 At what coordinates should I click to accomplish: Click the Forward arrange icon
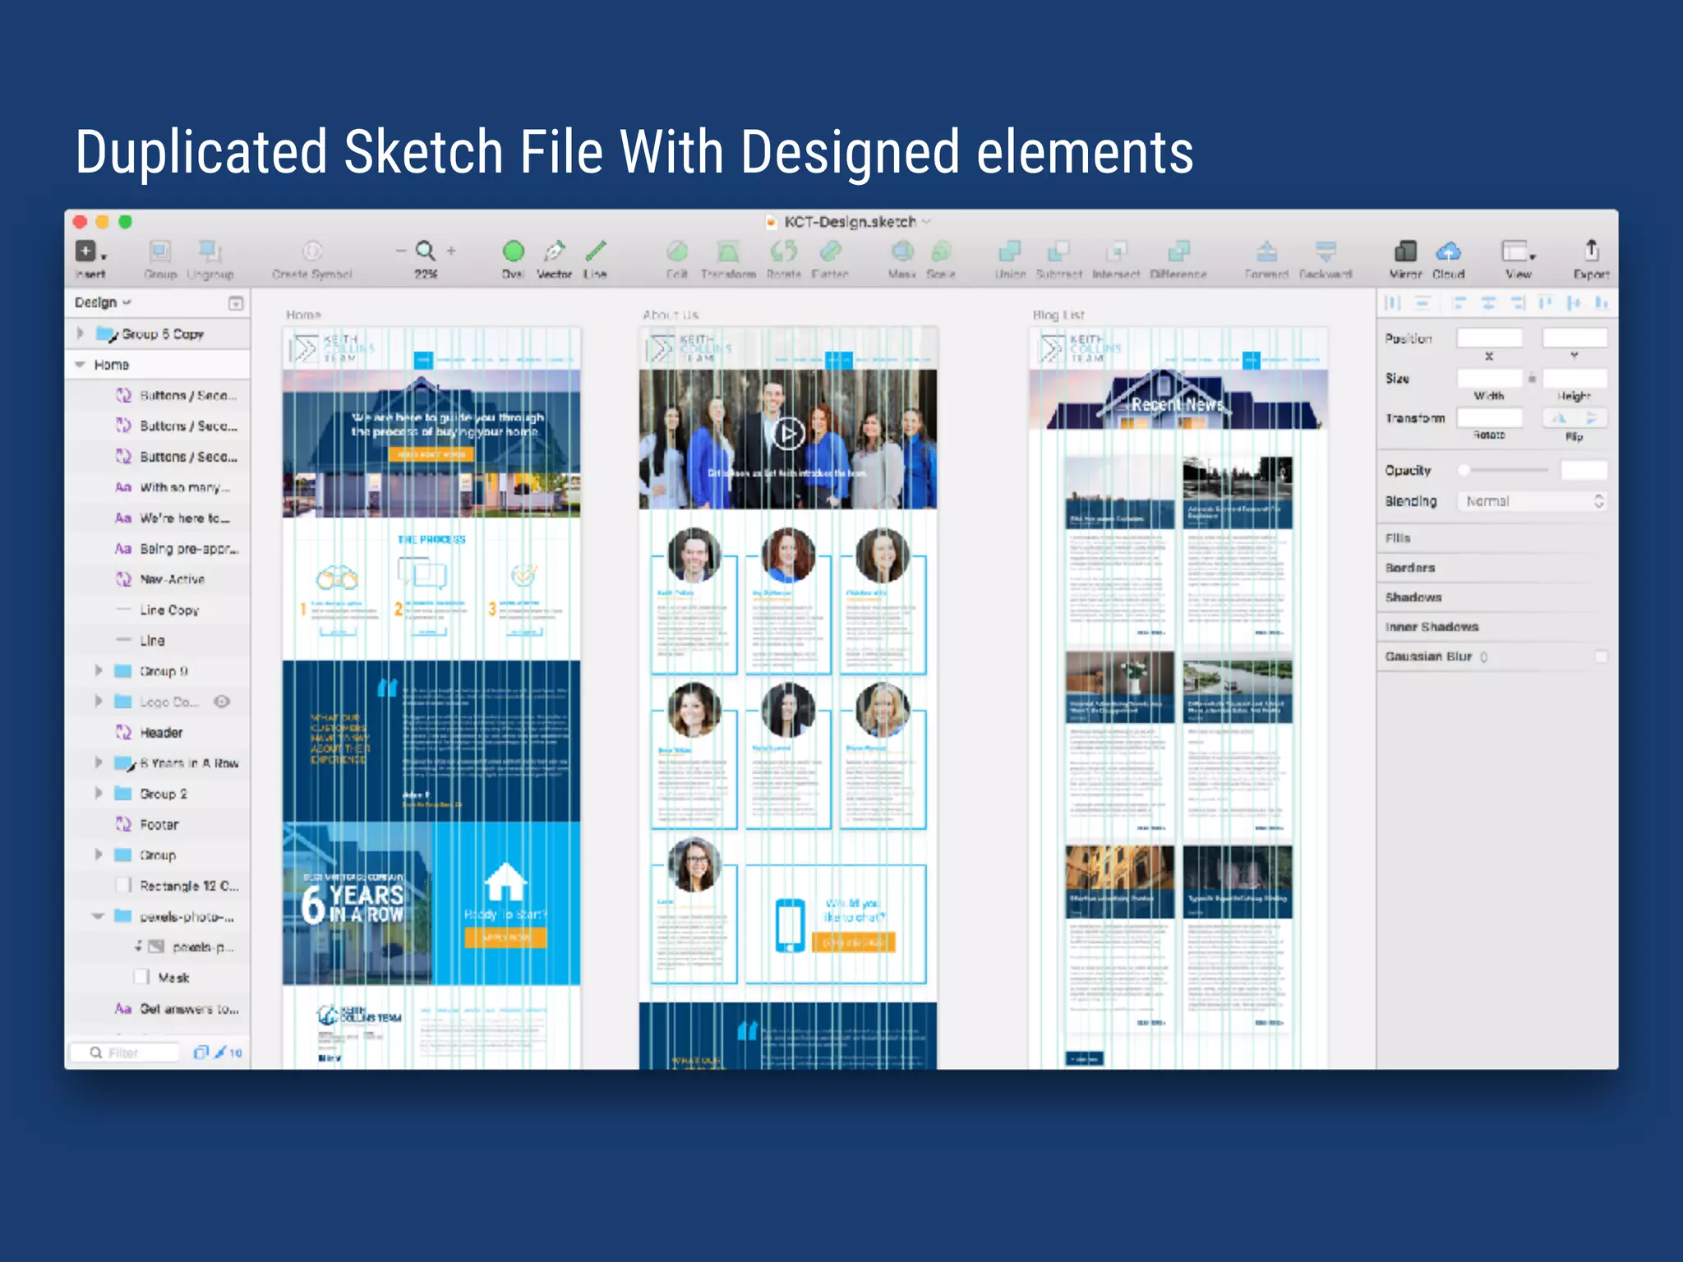pos(1266,251)
